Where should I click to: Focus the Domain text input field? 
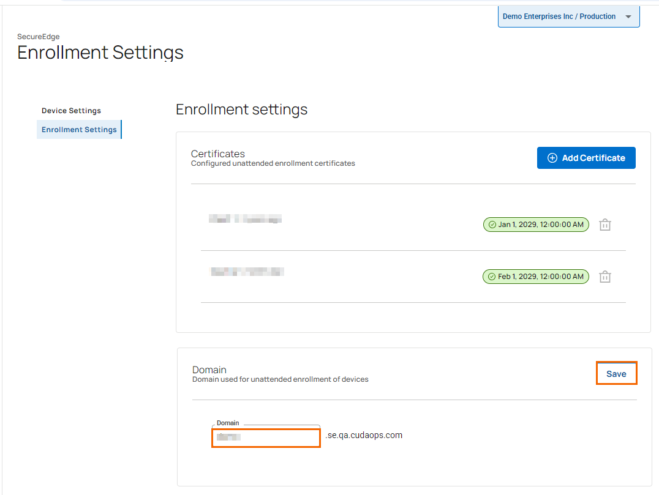tap(266, 437)
